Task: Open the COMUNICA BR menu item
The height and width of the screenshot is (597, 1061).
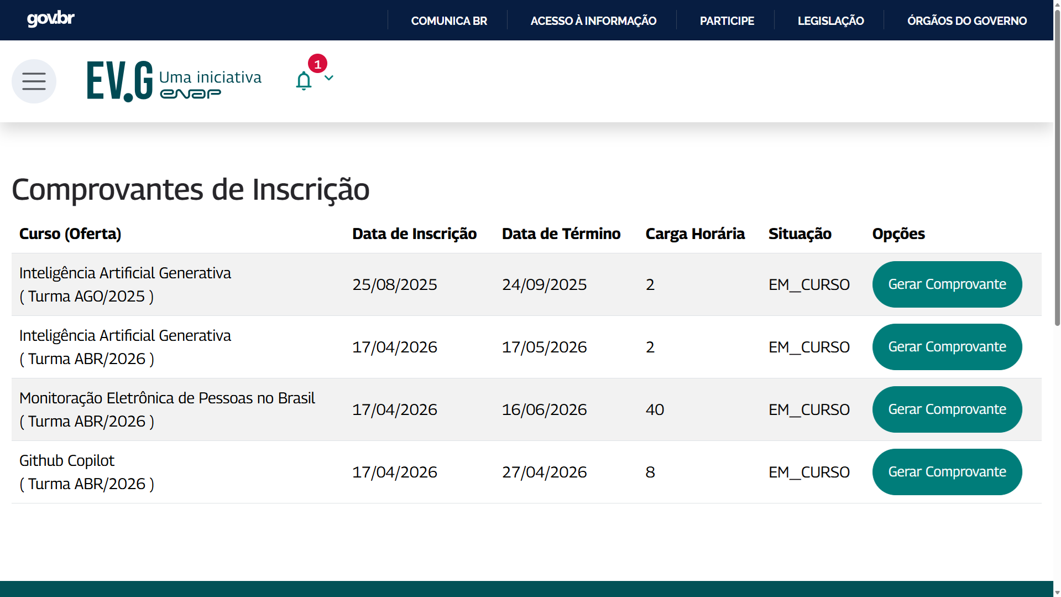Action: tap(449, 21)
